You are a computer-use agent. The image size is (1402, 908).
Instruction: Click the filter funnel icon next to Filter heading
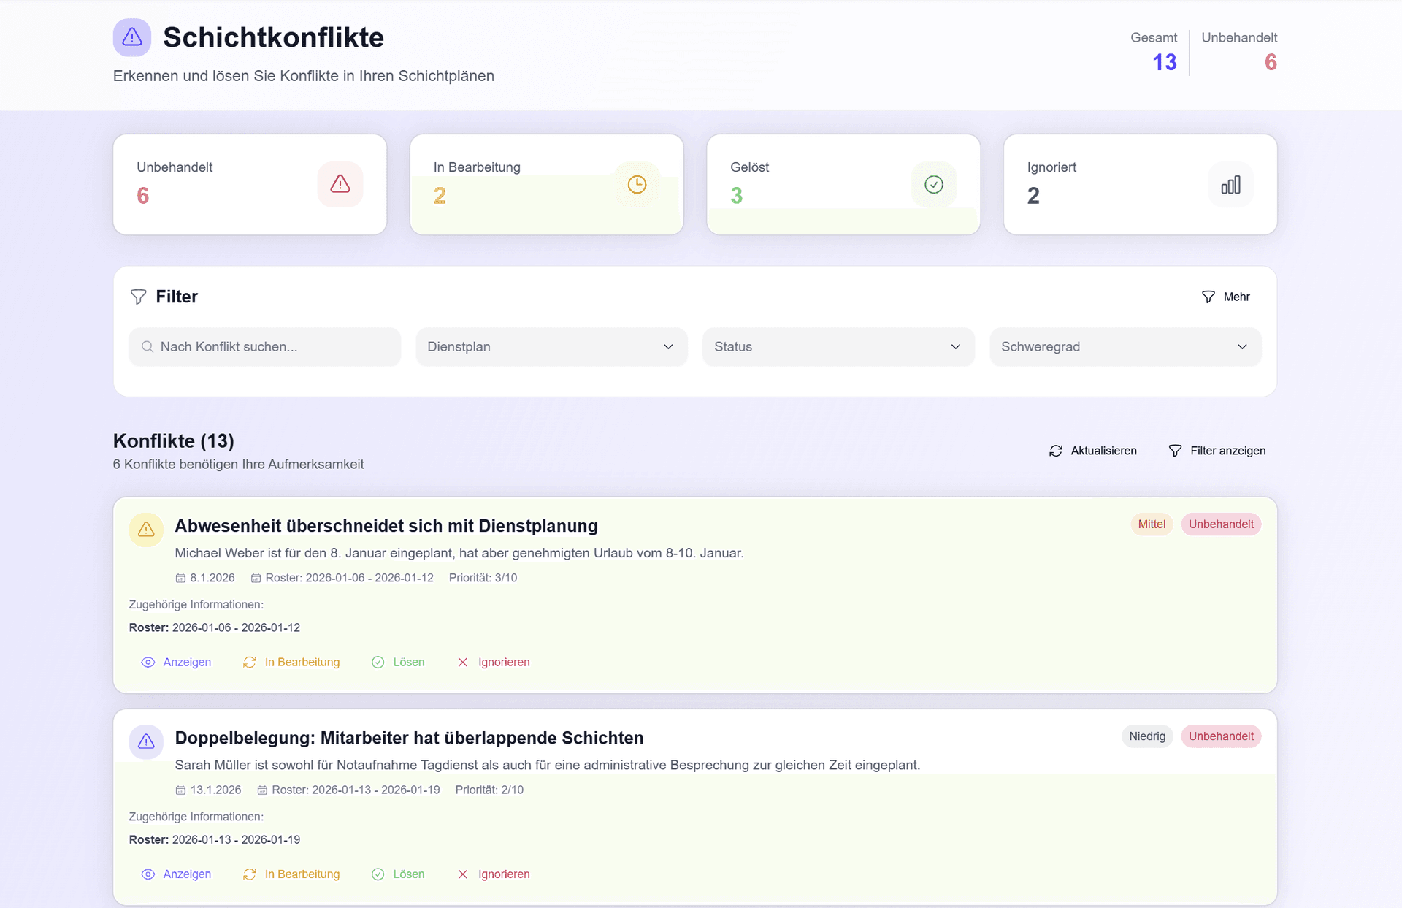pyautogui.click(x=138, y=297)
